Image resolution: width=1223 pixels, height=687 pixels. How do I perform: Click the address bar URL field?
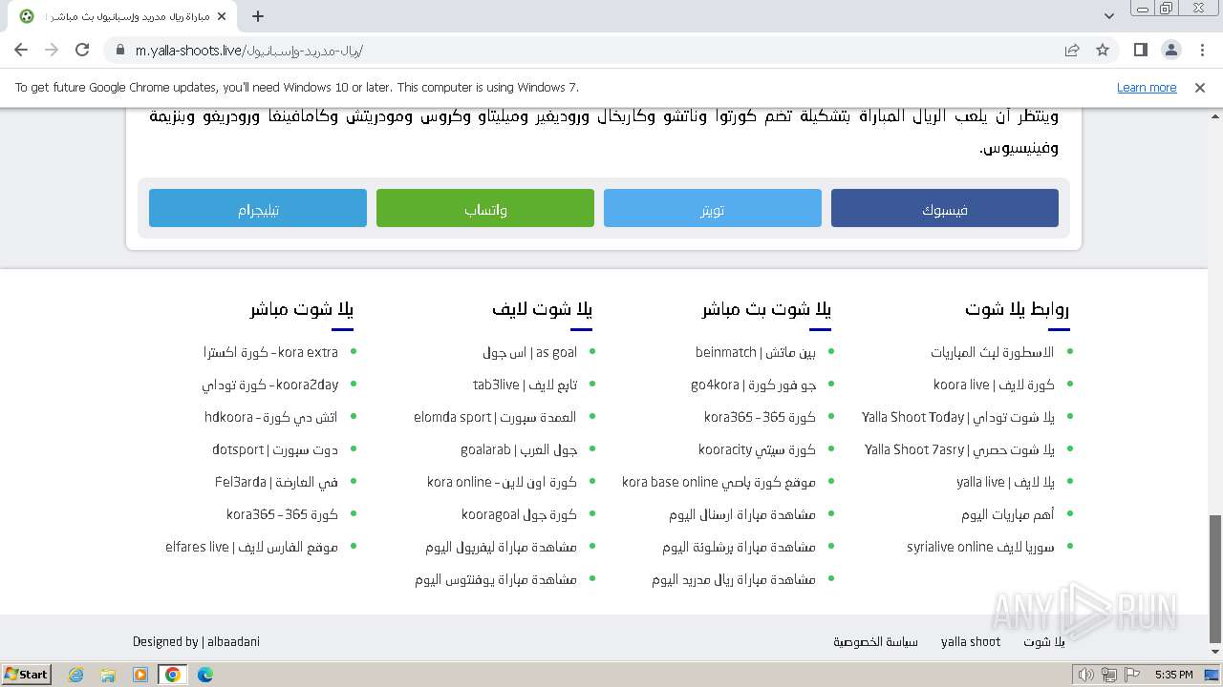click(592, 51)
